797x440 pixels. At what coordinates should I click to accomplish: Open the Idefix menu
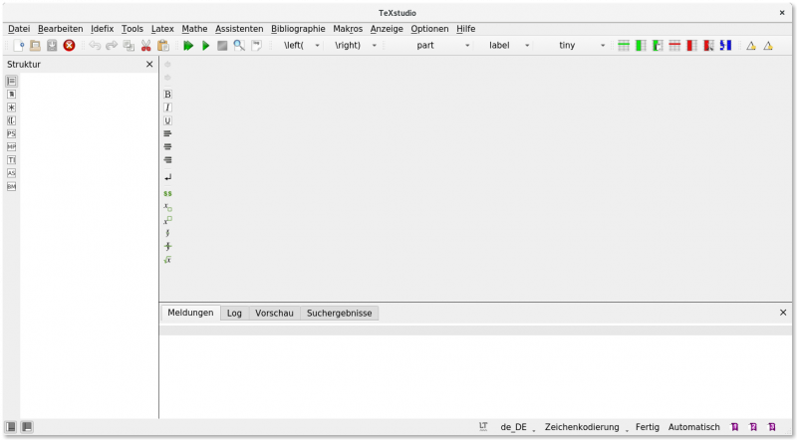click(103, 29)
